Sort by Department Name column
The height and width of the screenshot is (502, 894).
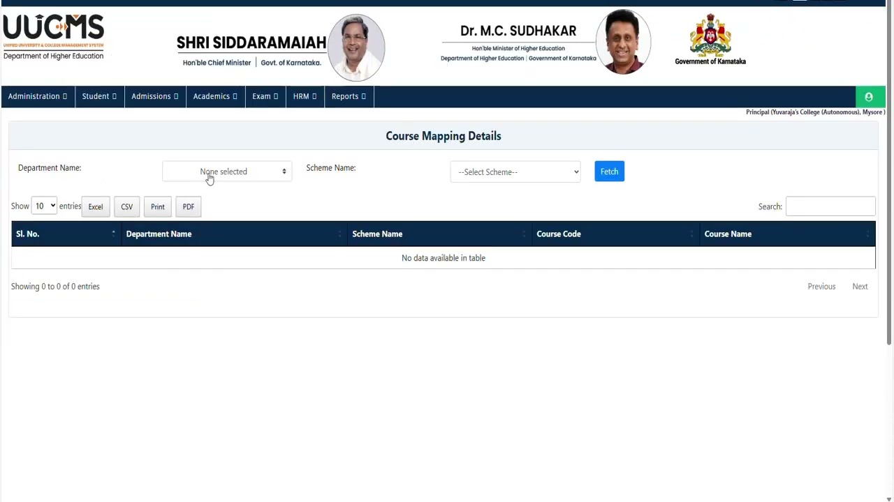pyautogui.click(x=235, y=234)
